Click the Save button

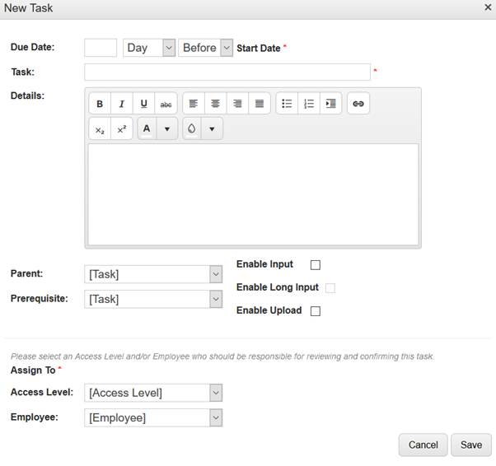click(471, 445)
